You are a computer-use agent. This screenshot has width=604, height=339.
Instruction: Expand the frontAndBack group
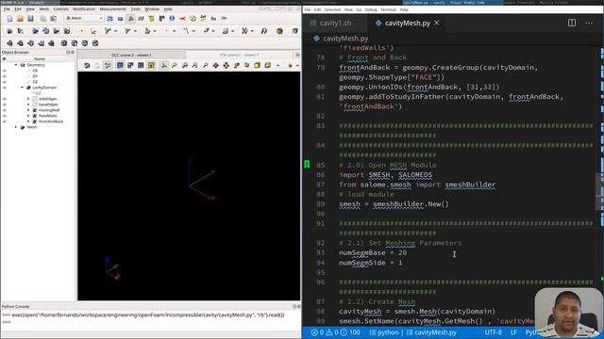[28, 121]
